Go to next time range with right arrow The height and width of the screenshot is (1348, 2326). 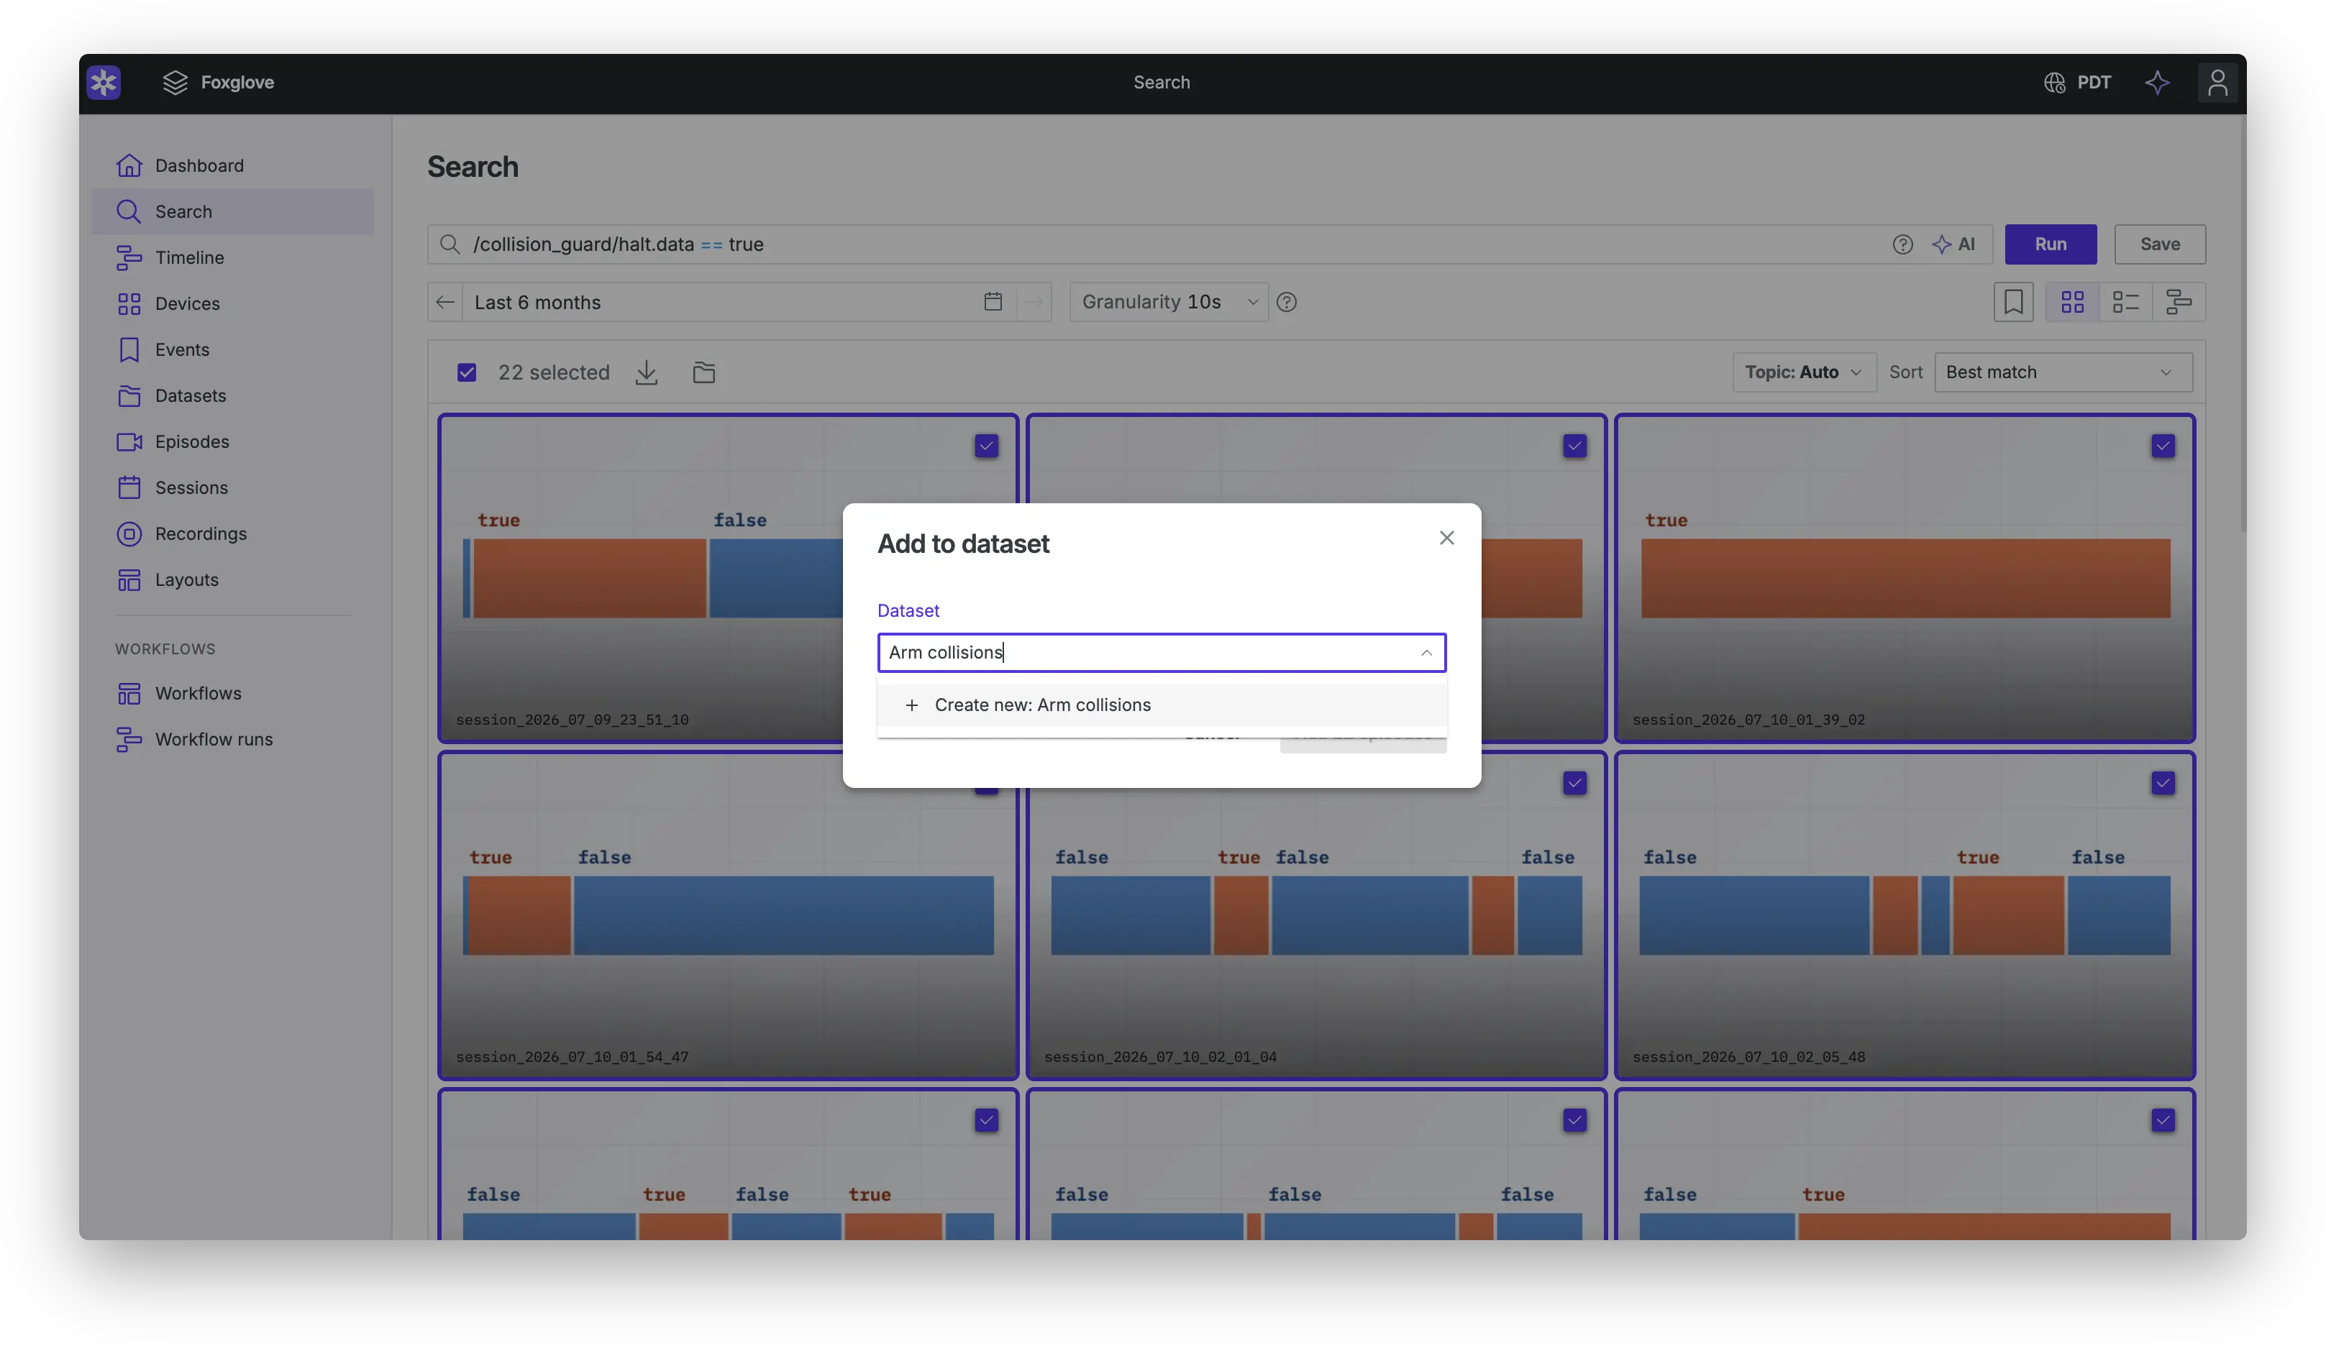(x=1034, y=303)
